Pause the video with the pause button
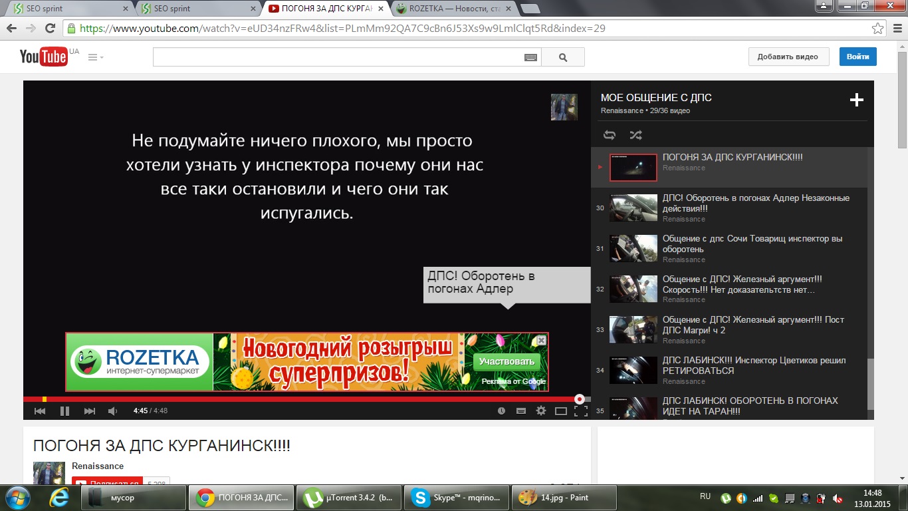The width and height of the screenshot is (908, 511). pos(64,411)
